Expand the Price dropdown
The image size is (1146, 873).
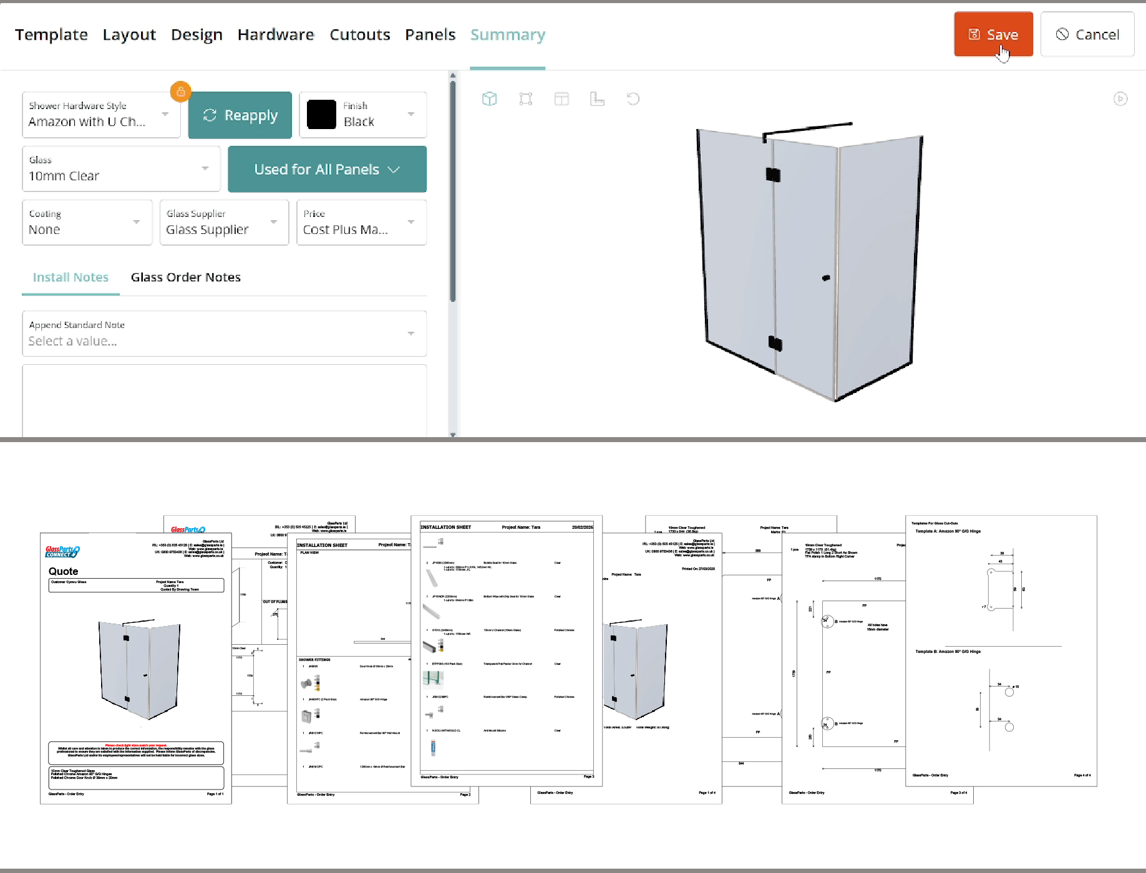(x=362, y=222)
